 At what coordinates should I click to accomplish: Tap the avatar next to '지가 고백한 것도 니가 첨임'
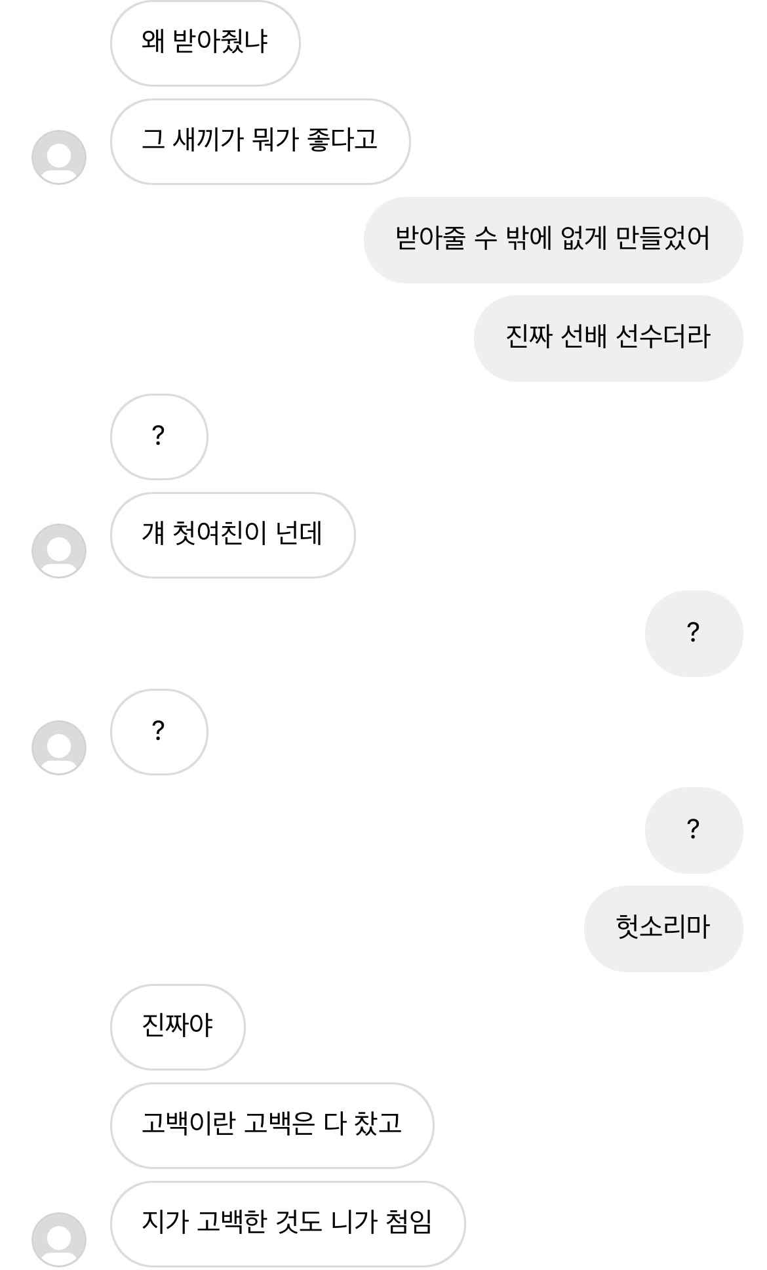click(x=59, y=1239)
